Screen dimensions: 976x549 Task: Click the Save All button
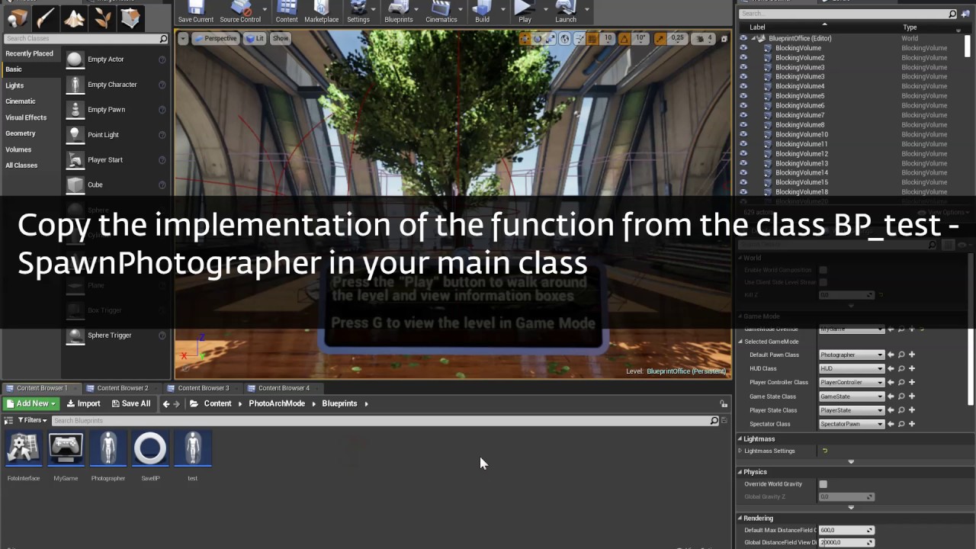tap(131, 403)
